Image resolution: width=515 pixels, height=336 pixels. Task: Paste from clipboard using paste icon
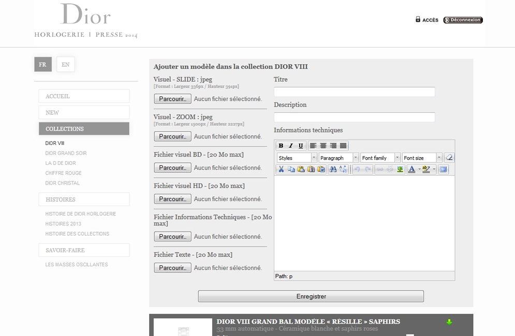pos(301,170)
